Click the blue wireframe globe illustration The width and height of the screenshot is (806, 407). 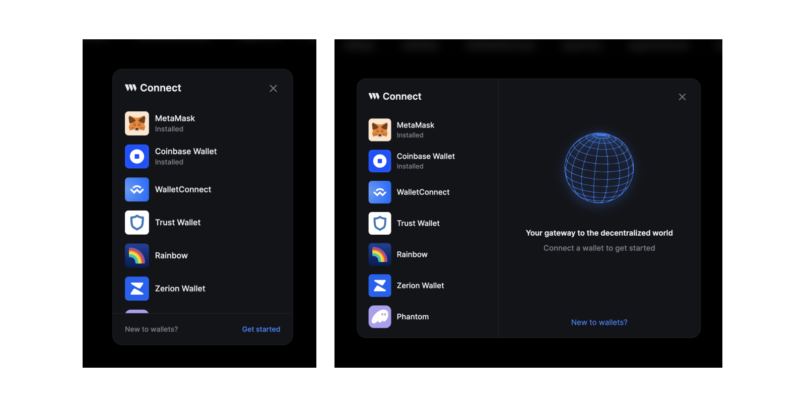[599, 168]
